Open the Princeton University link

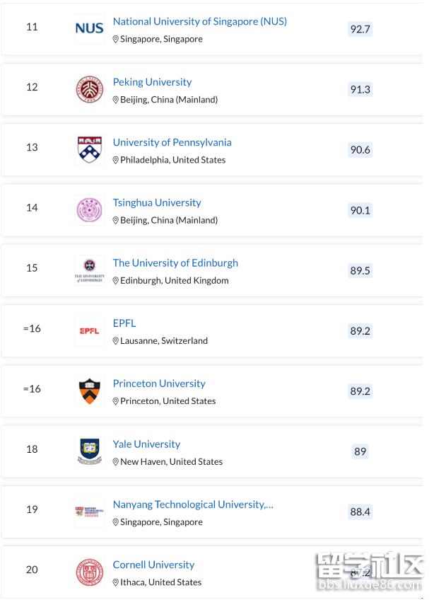pos(159,383)
